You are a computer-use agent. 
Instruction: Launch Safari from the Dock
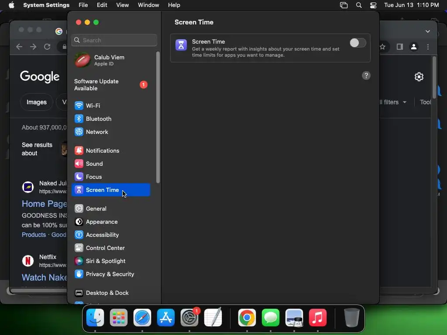pos(142,318)
